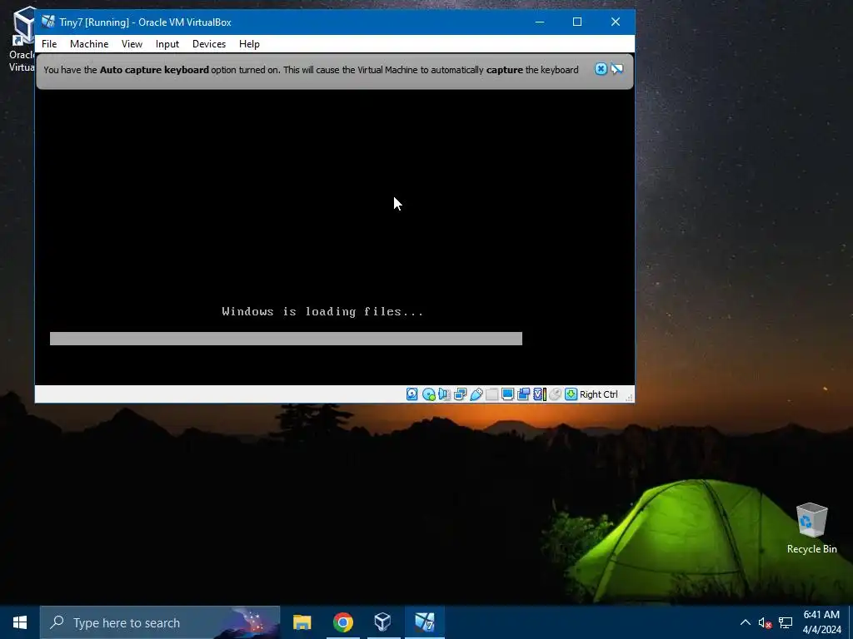Viewport: 853px width, 639px height.
Task: Click the Right Ctrl host key label
Action: [598, 394]
